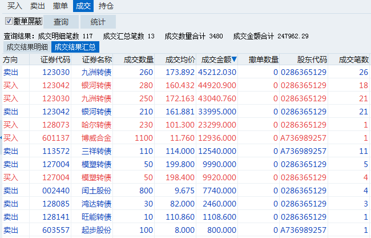Sort by 成交数量 column header
The width and height of the screenshot is (371, 238).
pyautogui.click(x=134, y=59)
